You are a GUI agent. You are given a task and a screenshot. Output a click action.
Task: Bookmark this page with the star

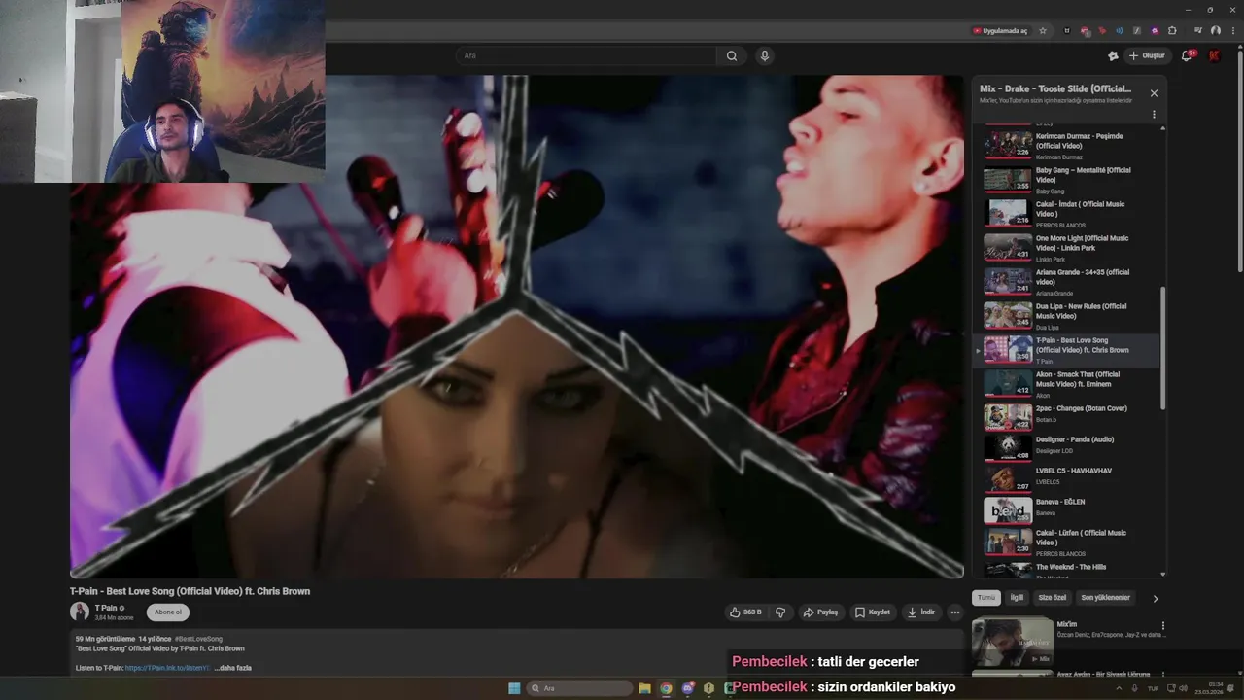click(x=1043, y=30)
